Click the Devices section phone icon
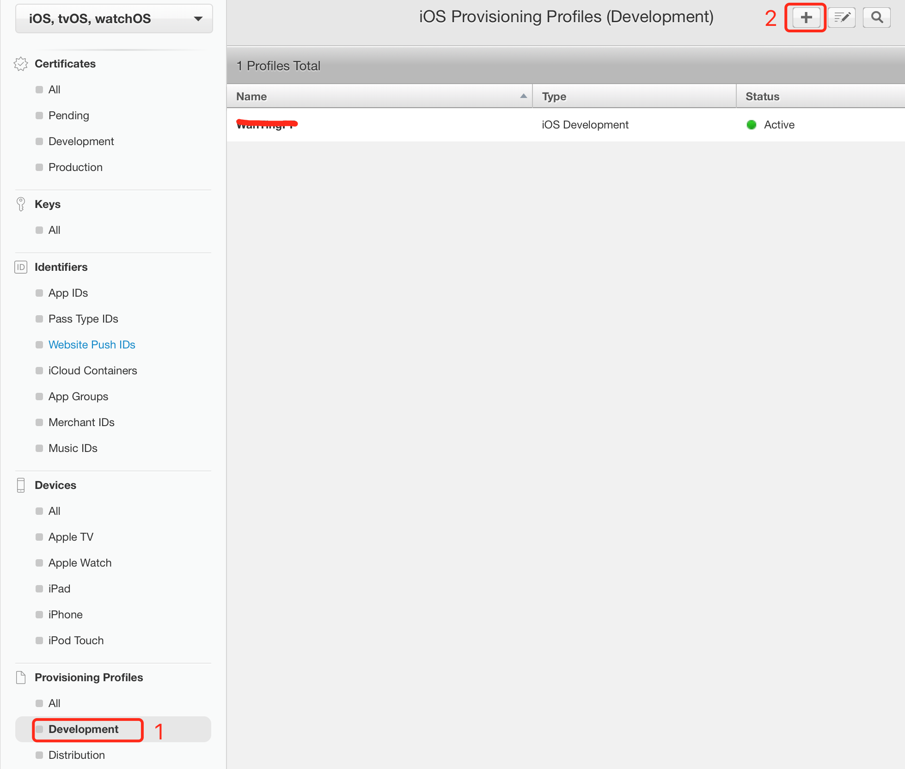The width and height of the screenshot is (905, 769). (21, 485)
